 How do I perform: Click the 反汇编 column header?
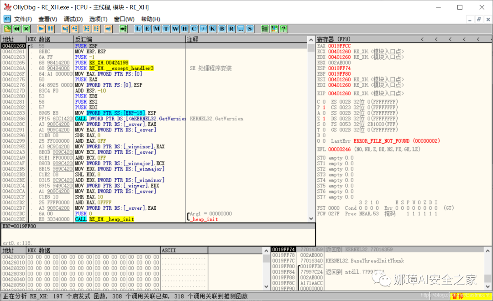coord(129,39)
